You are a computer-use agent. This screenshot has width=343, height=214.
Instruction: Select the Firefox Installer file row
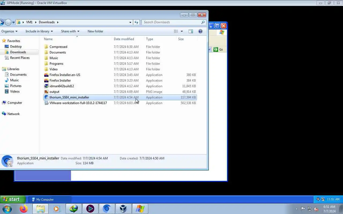point(120,80)
